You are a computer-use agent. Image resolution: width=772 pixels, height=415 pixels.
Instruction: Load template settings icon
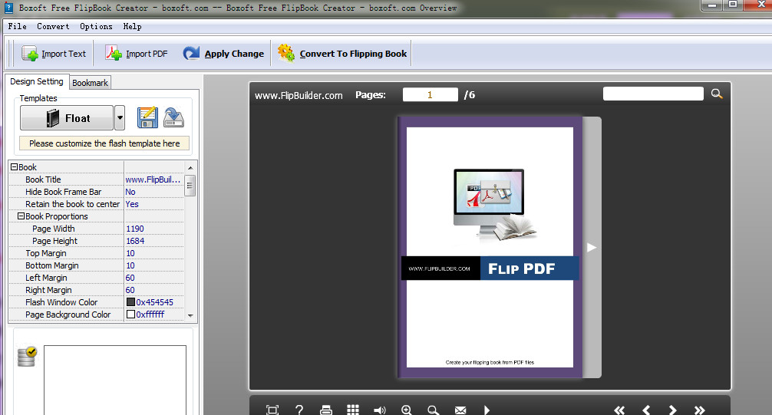[173, 117]
